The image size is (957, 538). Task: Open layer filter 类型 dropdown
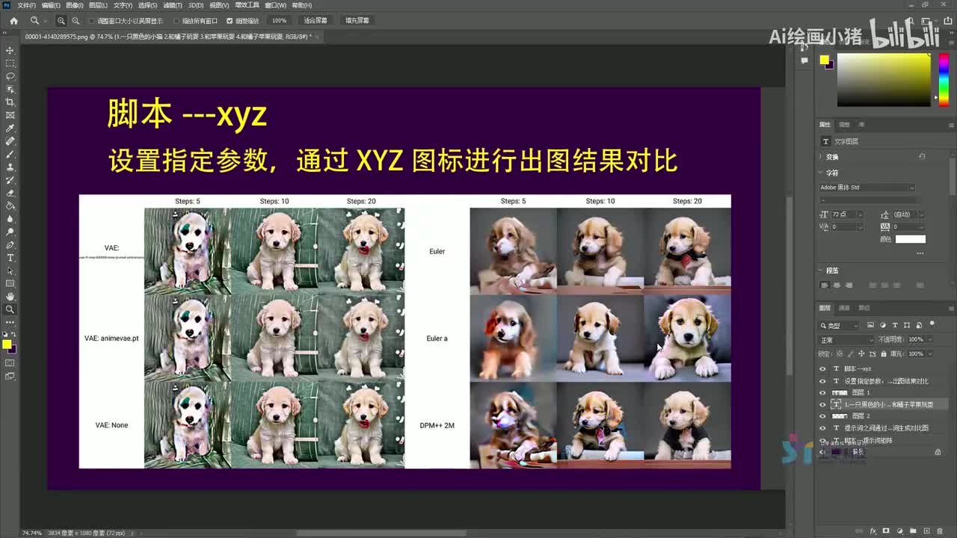point(840,325)
